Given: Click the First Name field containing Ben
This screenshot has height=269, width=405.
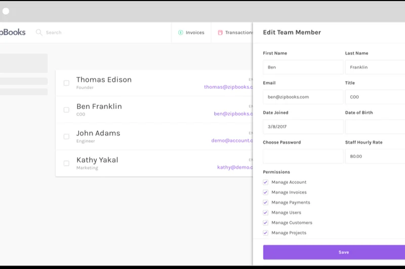Looking at the screenshot, I should pyautogui.click(x=303, y=67).
